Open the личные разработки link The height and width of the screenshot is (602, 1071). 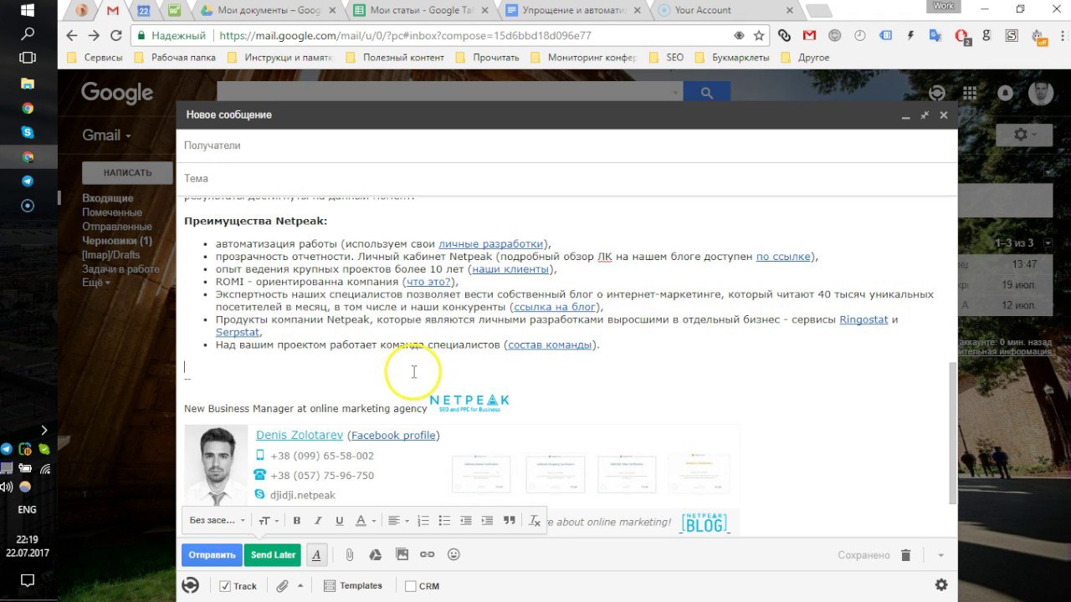490,244
